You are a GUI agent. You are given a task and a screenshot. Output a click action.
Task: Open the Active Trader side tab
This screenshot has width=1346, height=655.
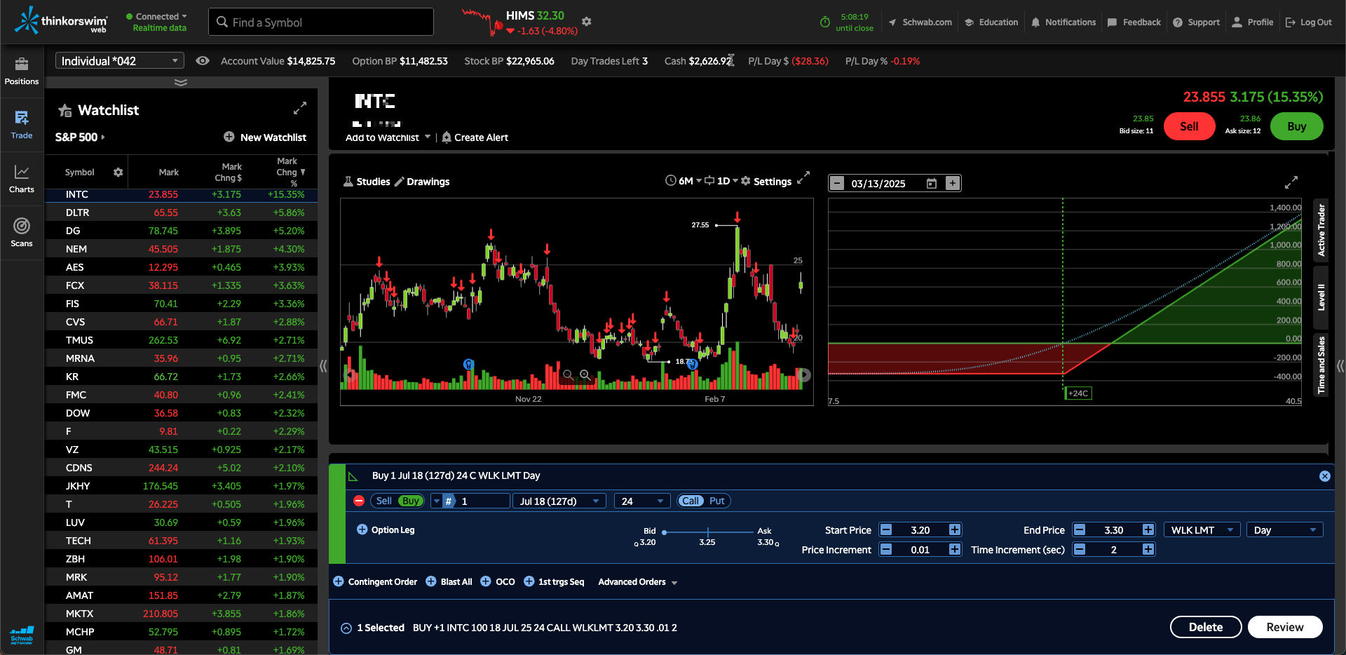pos(1321,230)
